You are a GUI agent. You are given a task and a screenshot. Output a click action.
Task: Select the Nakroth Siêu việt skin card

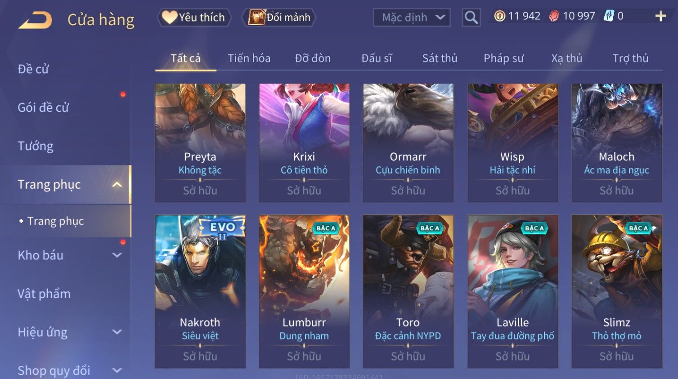coord(200,291)
